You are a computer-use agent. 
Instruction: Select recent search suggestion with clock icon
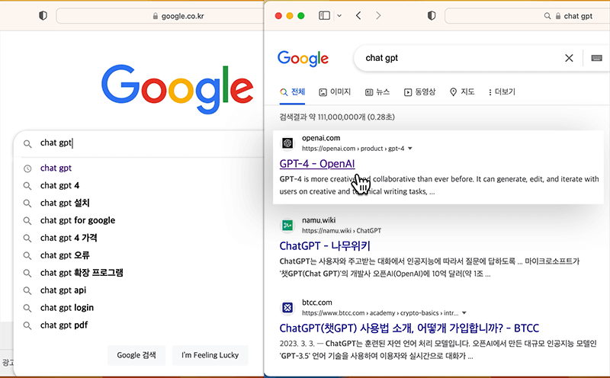point(56,168)
